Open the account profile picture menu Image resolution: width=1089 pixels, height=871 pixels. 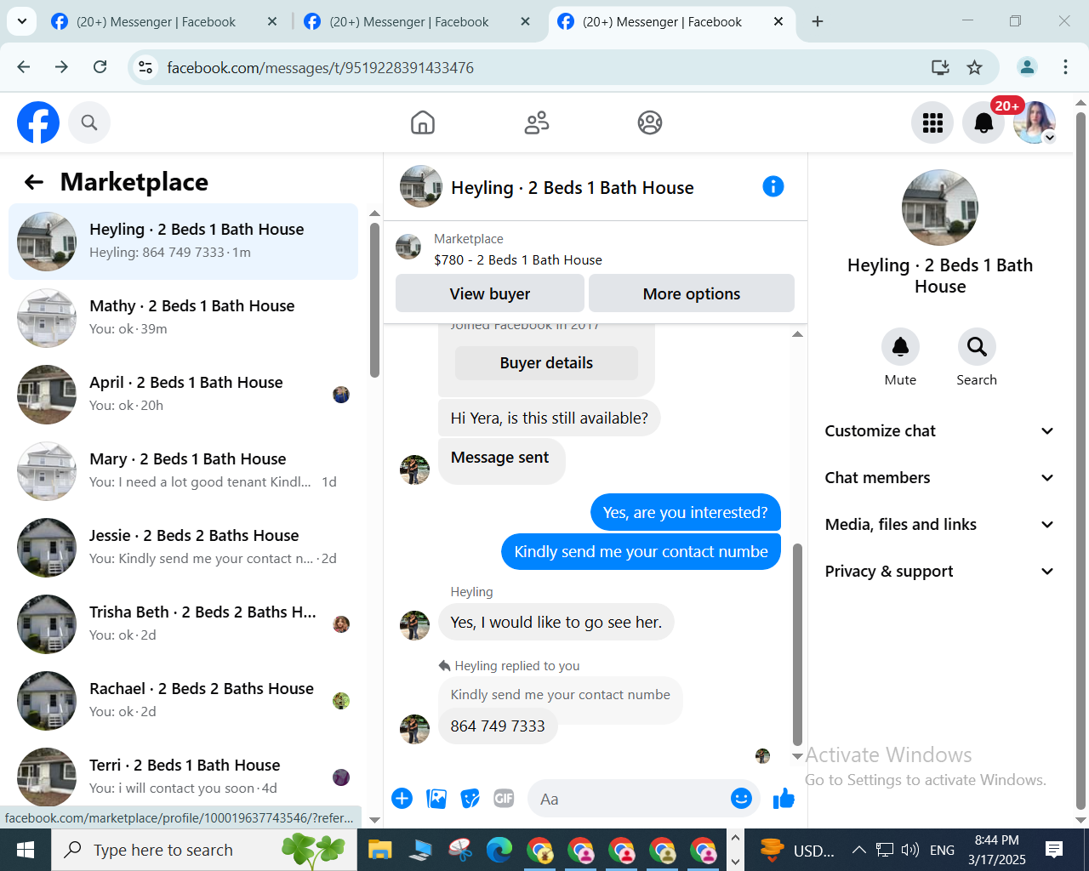(x=1035, y=122)
